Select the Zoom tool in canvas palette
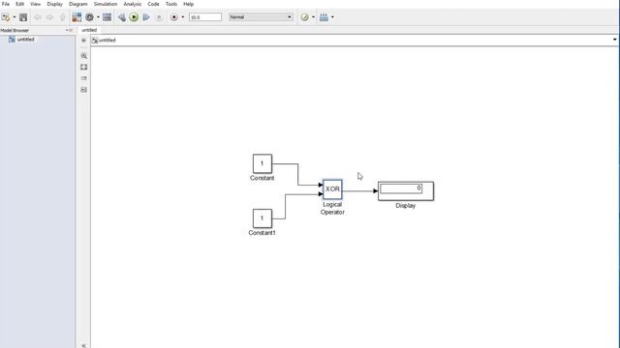Viewport: 620px width, 348px height. click(x=84, y=56)
